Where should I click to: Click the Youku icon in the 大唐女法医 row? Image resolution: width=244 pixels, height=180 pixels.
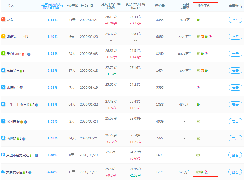click(x=206, y=172)
